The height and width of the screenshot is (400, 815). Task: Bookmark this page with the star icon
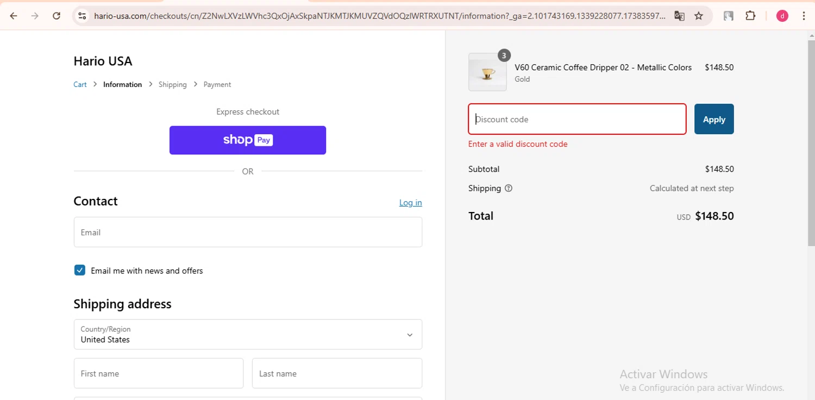[x=699, y=16]
